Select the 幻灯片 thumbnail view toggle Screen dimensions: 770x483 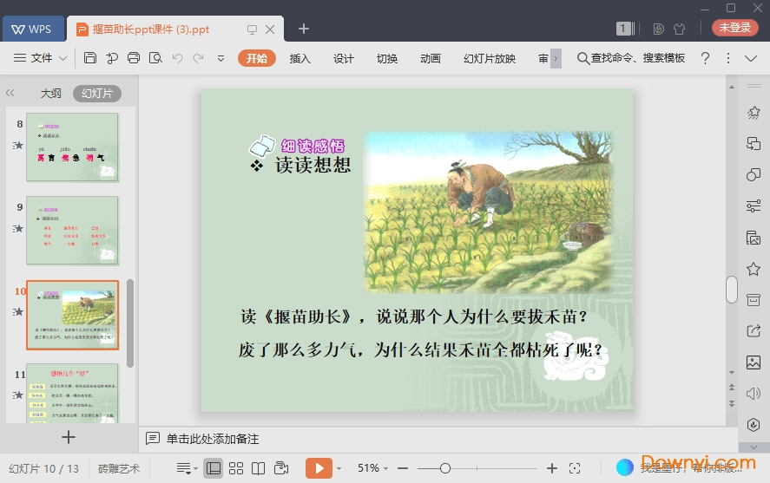[97, 93]
